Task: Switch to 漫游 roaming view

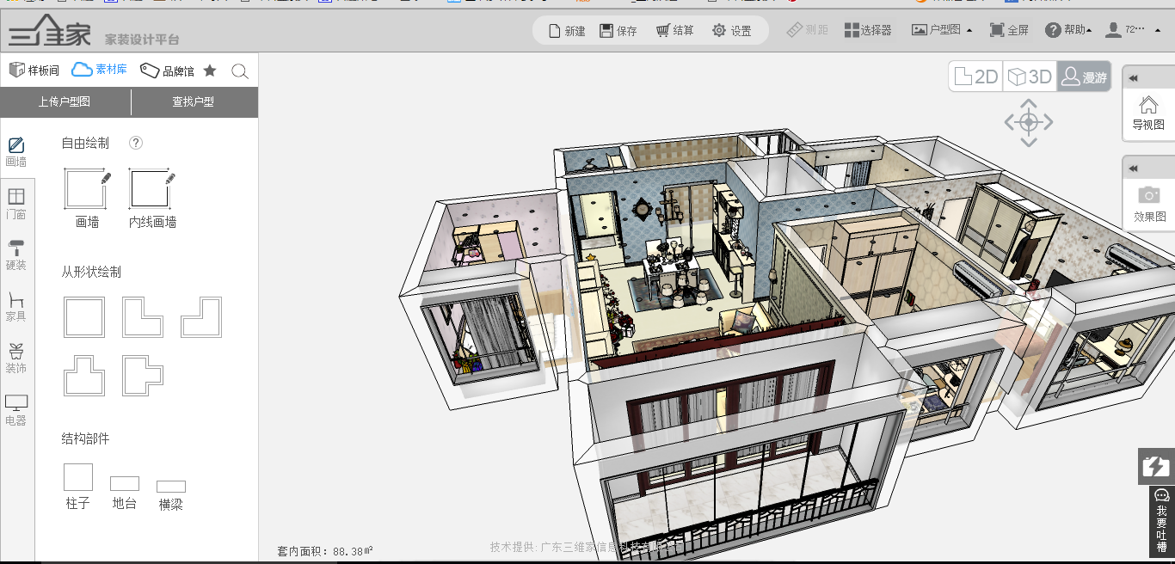Action: pyautogui.click(x=1084, y=77)
